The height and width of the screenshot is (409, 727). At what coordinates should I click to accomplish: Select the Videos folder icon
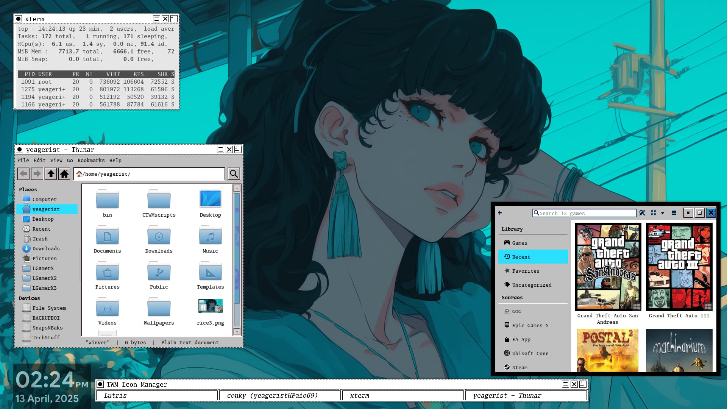click(x=108, y=307)
